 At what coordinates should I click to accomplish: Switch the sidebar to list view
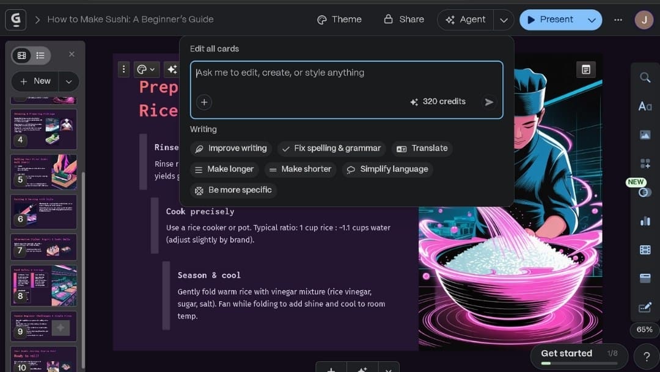(39, 55)
